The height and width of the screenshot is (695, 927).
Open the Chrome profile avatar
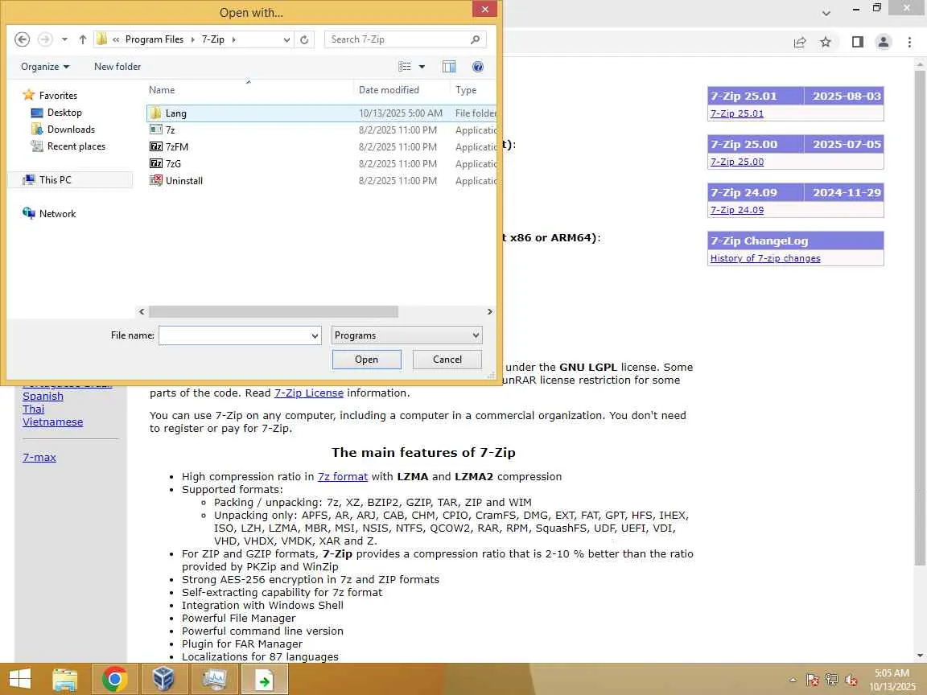pyautogui.click(x=884, y=42)
